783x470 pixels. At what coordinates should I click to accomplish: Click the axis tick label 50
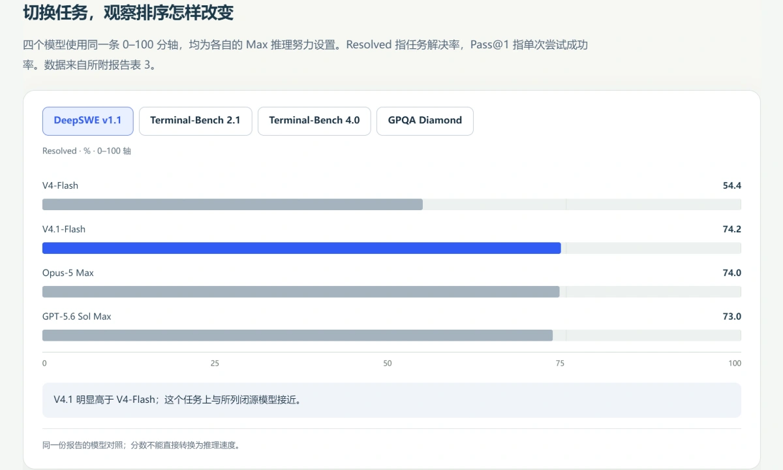388,363
